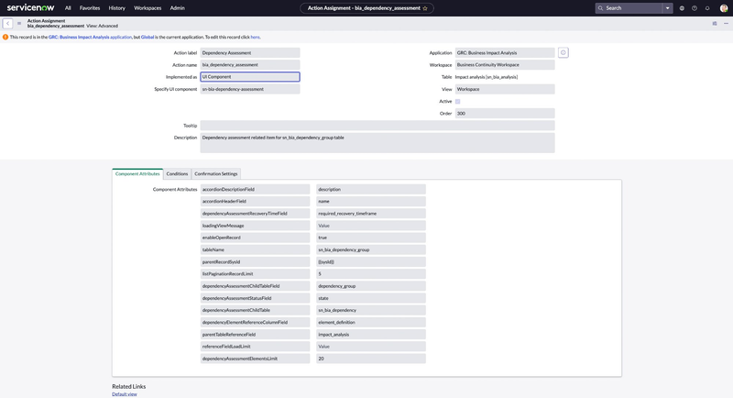Expand the search options dropdown arrow
This screenshot has width=733, height=398.
tap(668, 8)
